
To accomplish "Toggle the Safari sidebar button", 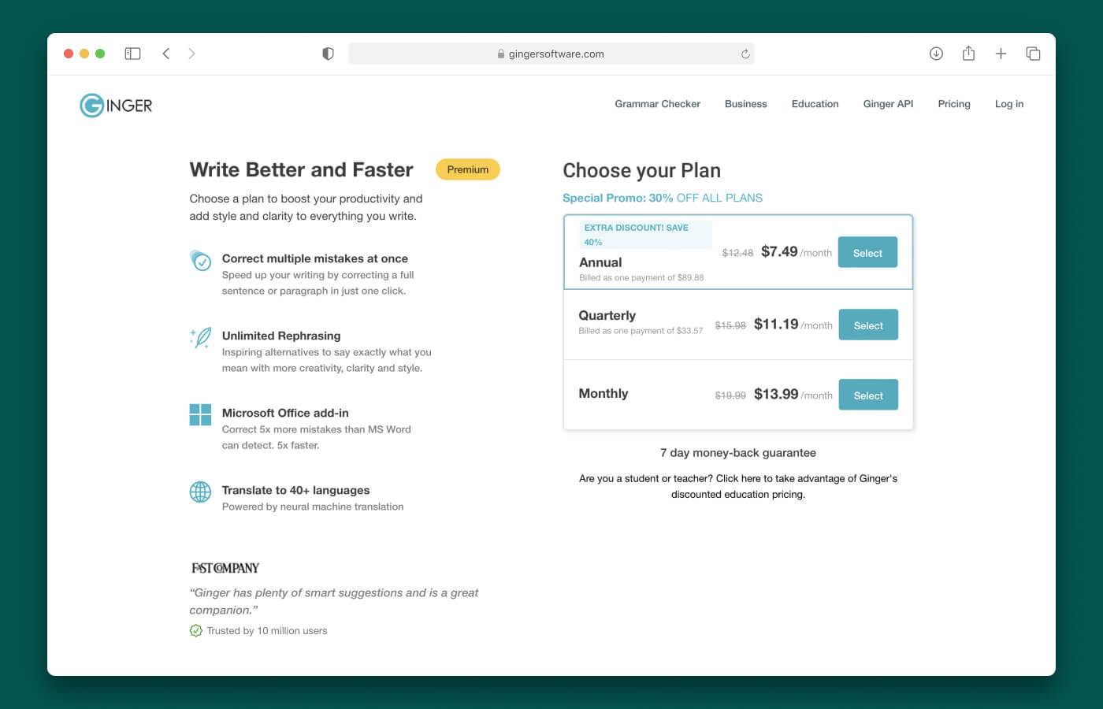I will [x=132, y=54].
